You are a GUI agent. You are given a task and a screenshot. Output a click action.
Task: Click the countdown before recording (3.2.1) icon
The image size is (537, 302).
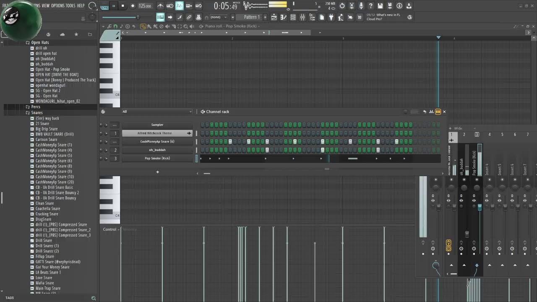(180, 6)
